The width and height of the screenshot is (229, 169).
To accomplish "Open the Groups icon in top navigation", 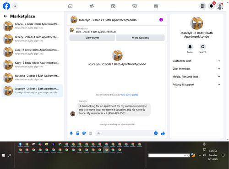I will pyautogui.click(x=156, y=6).
